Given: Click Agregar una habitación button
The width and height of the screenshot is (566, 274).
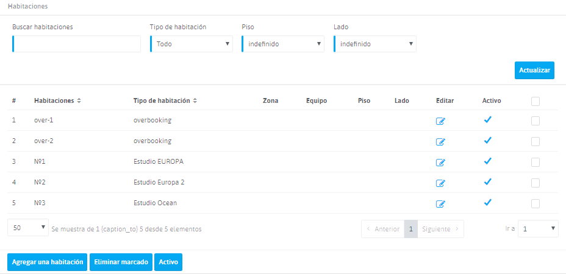Looking at the screenshot, I should [x=48, y=262].
